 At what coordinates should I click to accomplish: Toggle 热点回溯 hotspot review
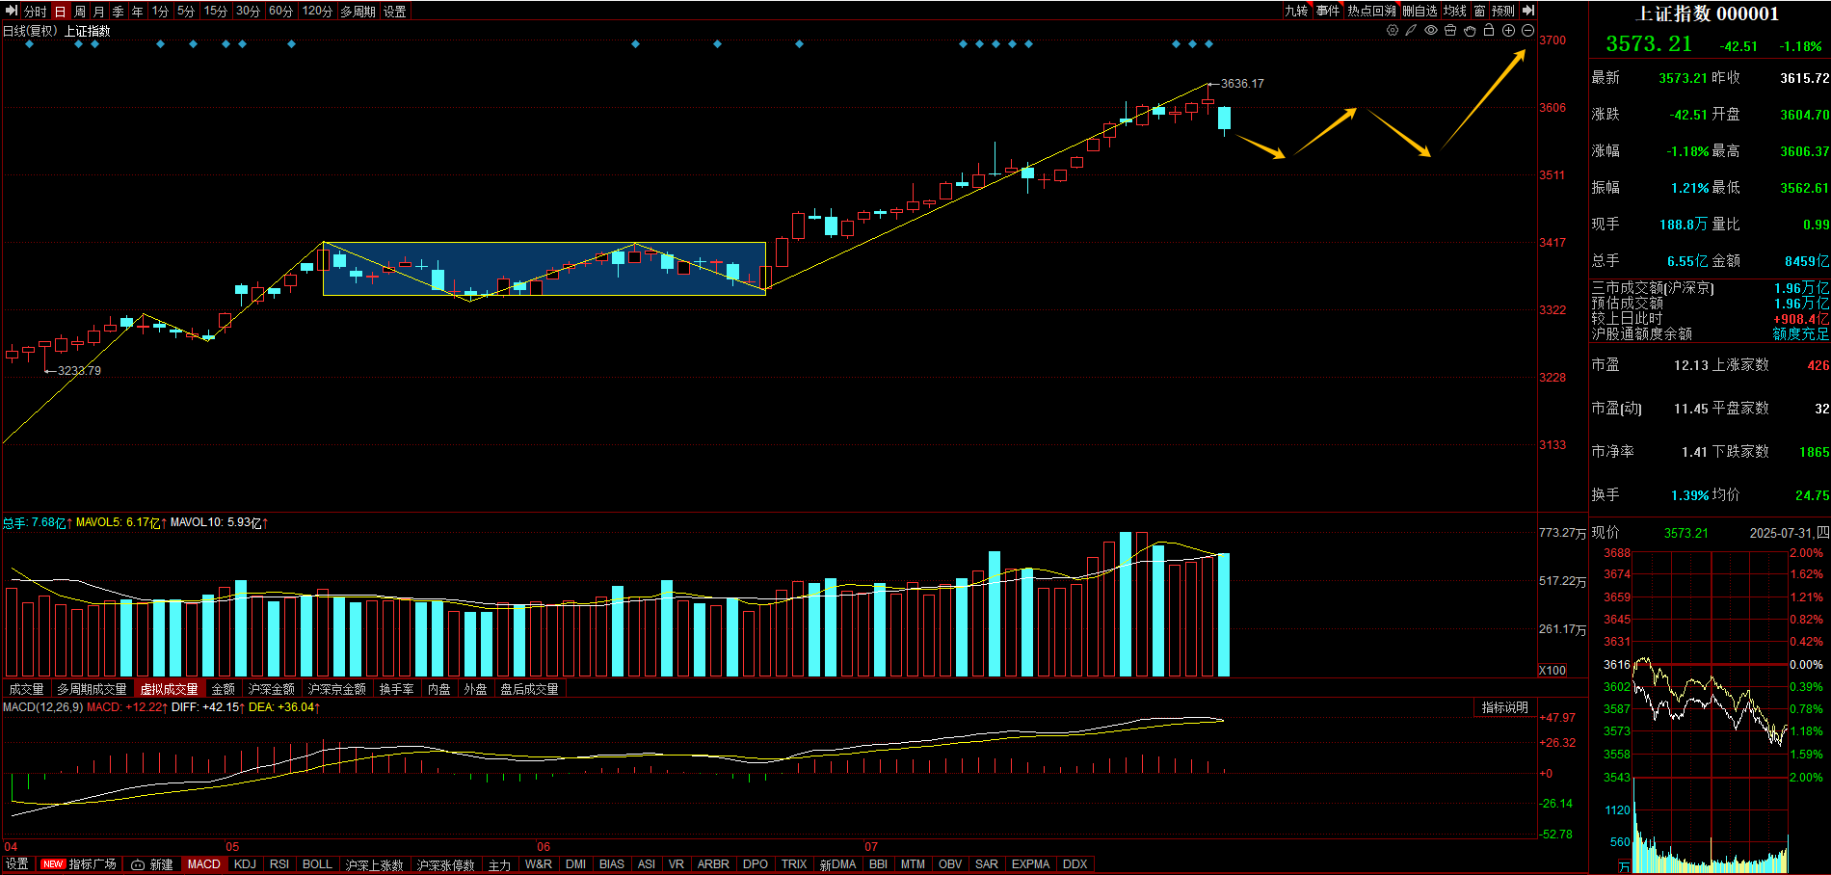[1371, 11]
